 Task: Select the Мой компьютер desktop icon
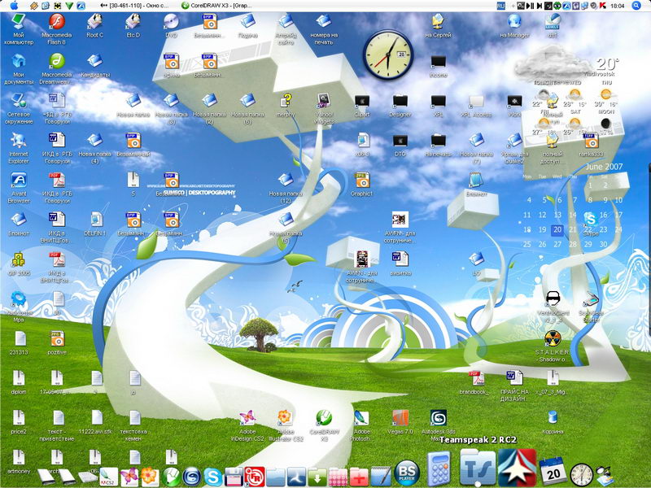pyautogui.click(x=19, y=28)
